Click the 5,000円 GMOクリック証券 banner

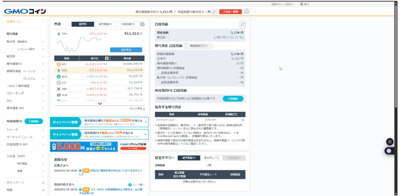point(99,147)
